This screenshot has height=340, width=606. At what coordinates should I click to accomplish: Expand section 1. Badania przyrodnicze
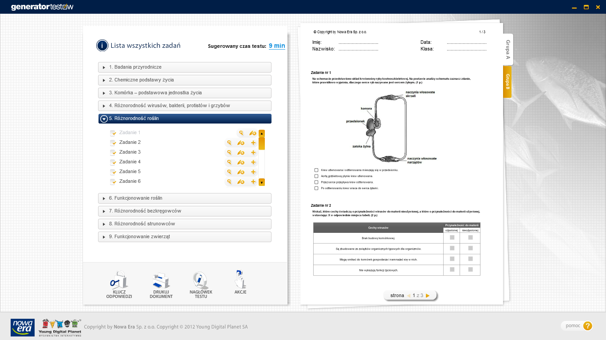point(185,67)
